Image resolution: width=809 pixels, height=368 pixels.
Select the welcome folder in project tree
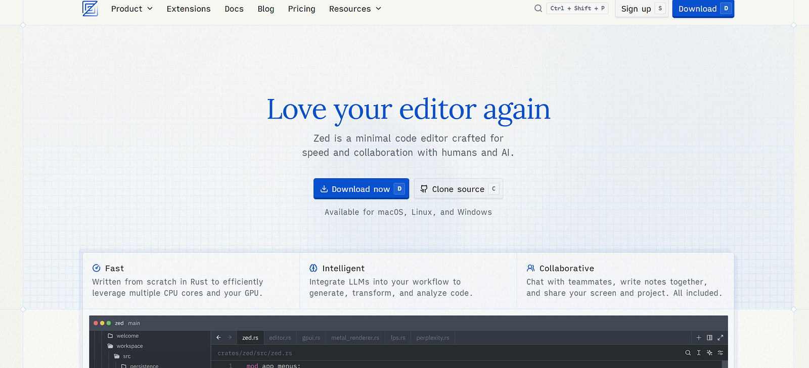point(123,336)
